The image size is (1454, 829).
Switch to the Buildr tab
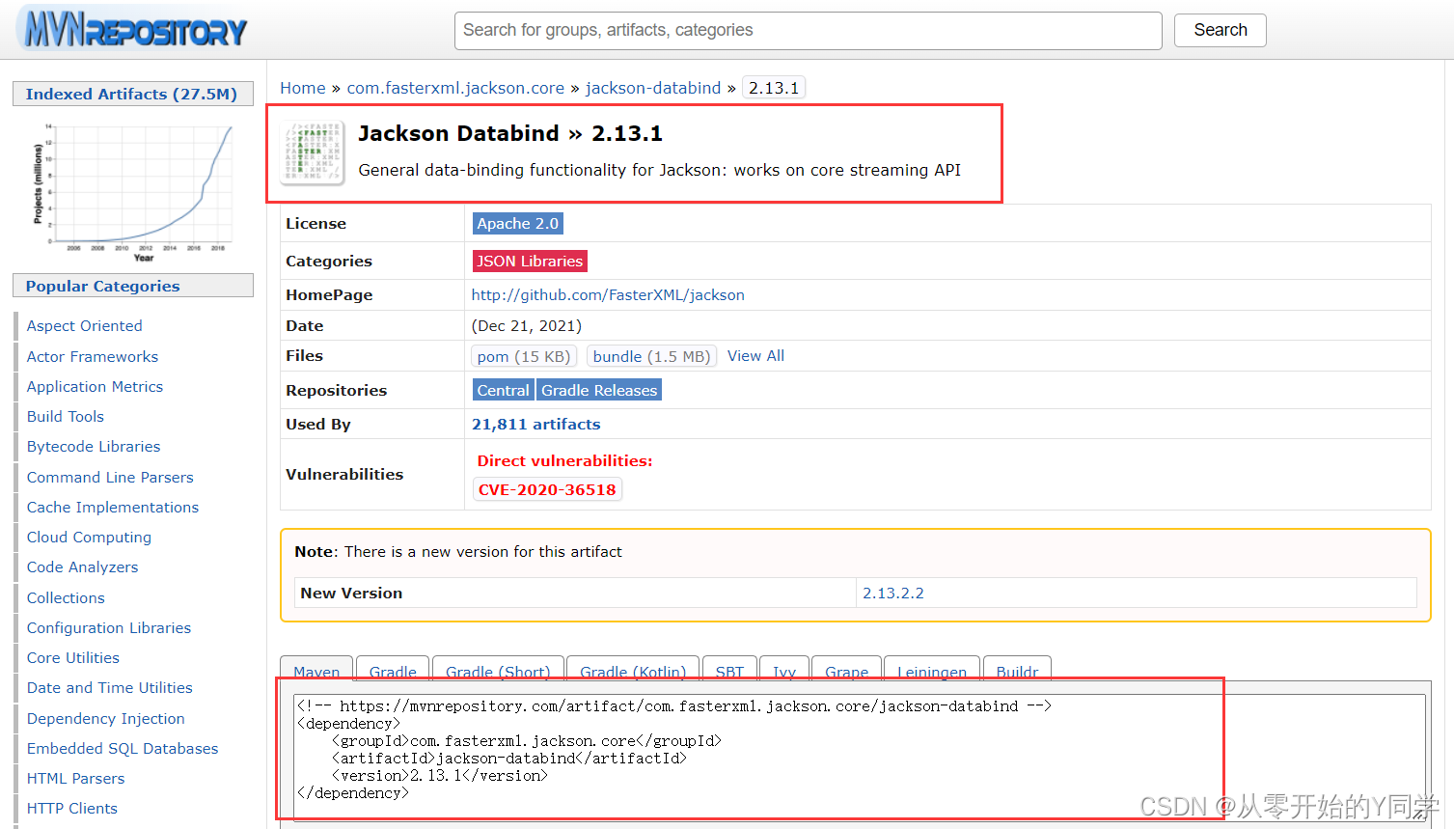coord(1017,669)
